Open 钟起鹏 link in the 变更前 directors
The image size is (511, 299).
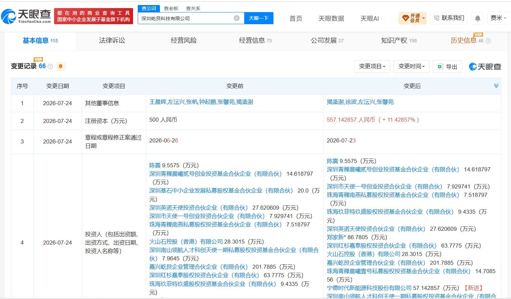pos(208,102)
